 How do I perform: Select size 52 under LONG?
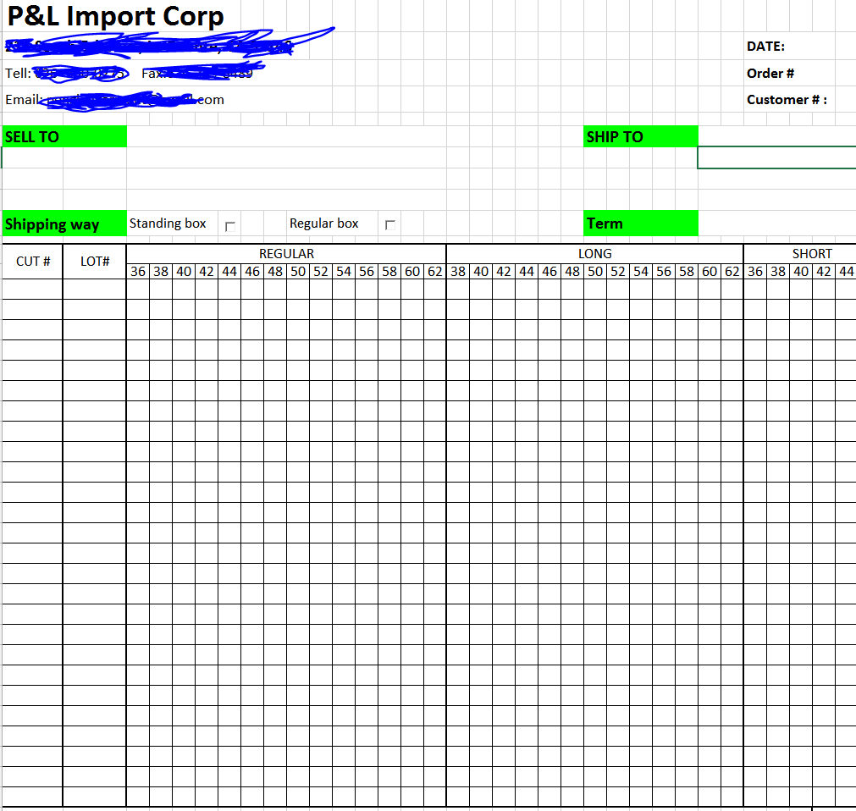point(618,271)
